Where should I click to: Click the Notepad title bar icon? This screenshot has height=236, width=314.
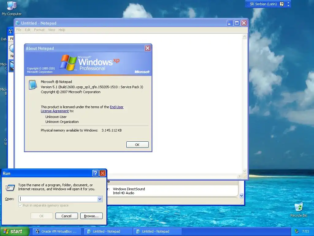click(17, 23)
